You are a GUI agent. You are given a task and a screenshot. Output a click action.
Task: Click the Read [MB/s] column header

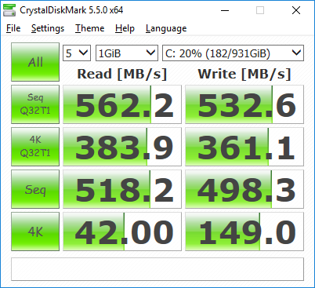point(122,74)
